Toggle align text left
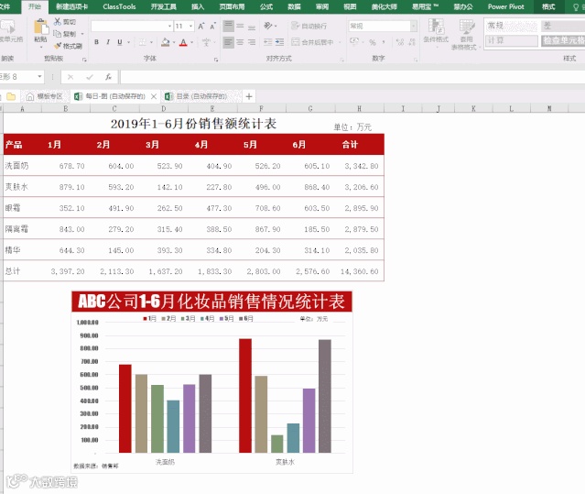The image size is (585, 494). (x=228, y=42)
